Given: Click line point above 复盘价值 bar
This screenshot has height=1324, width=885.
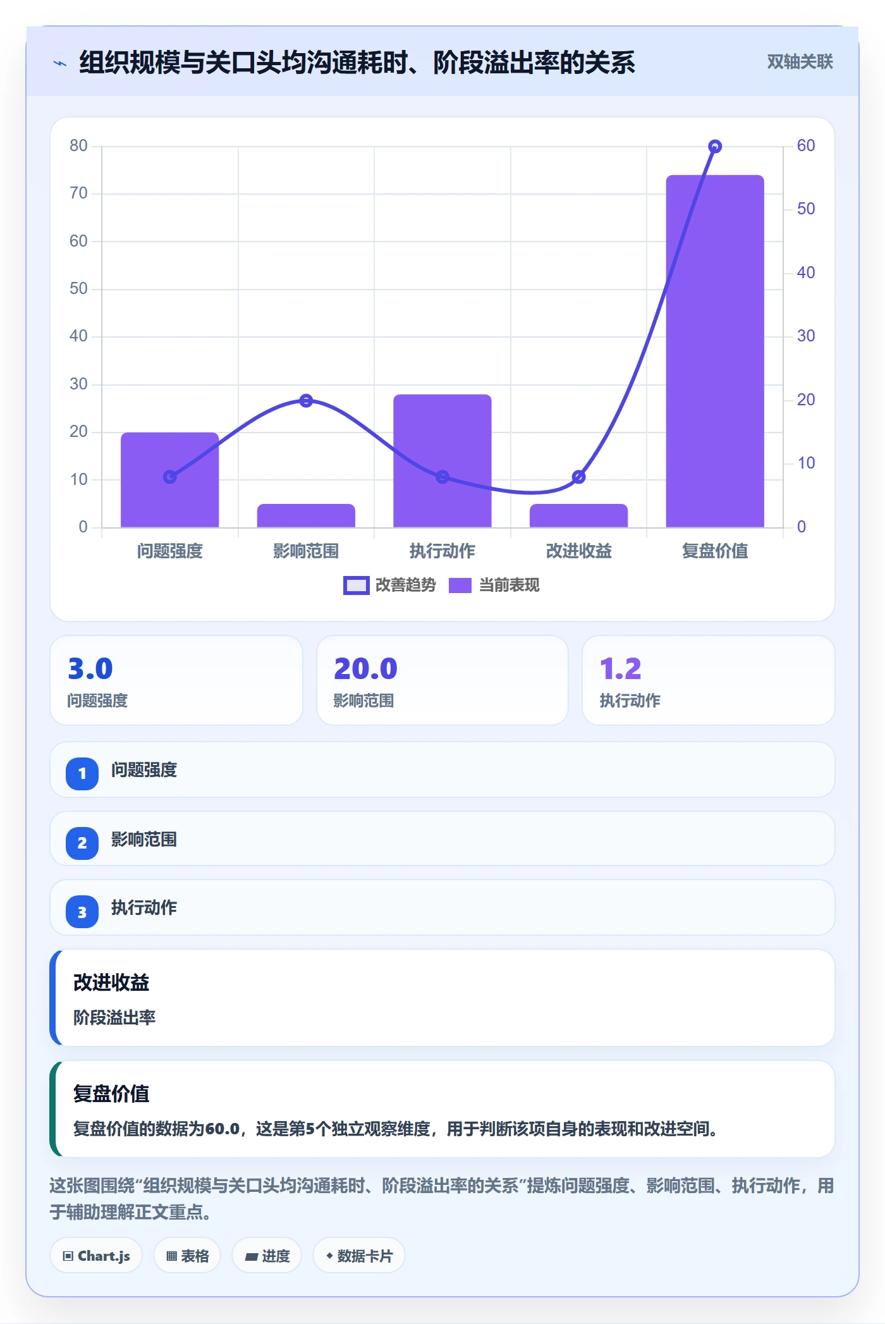Looking at the screenshot, I should pyautogui.click(x=715, y=147).
